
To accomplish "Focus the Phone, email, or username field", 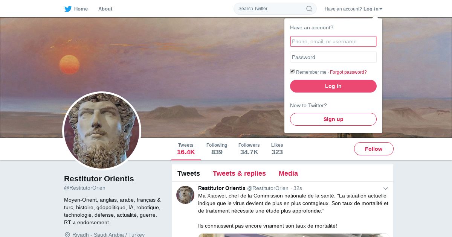I will point(333,41).
